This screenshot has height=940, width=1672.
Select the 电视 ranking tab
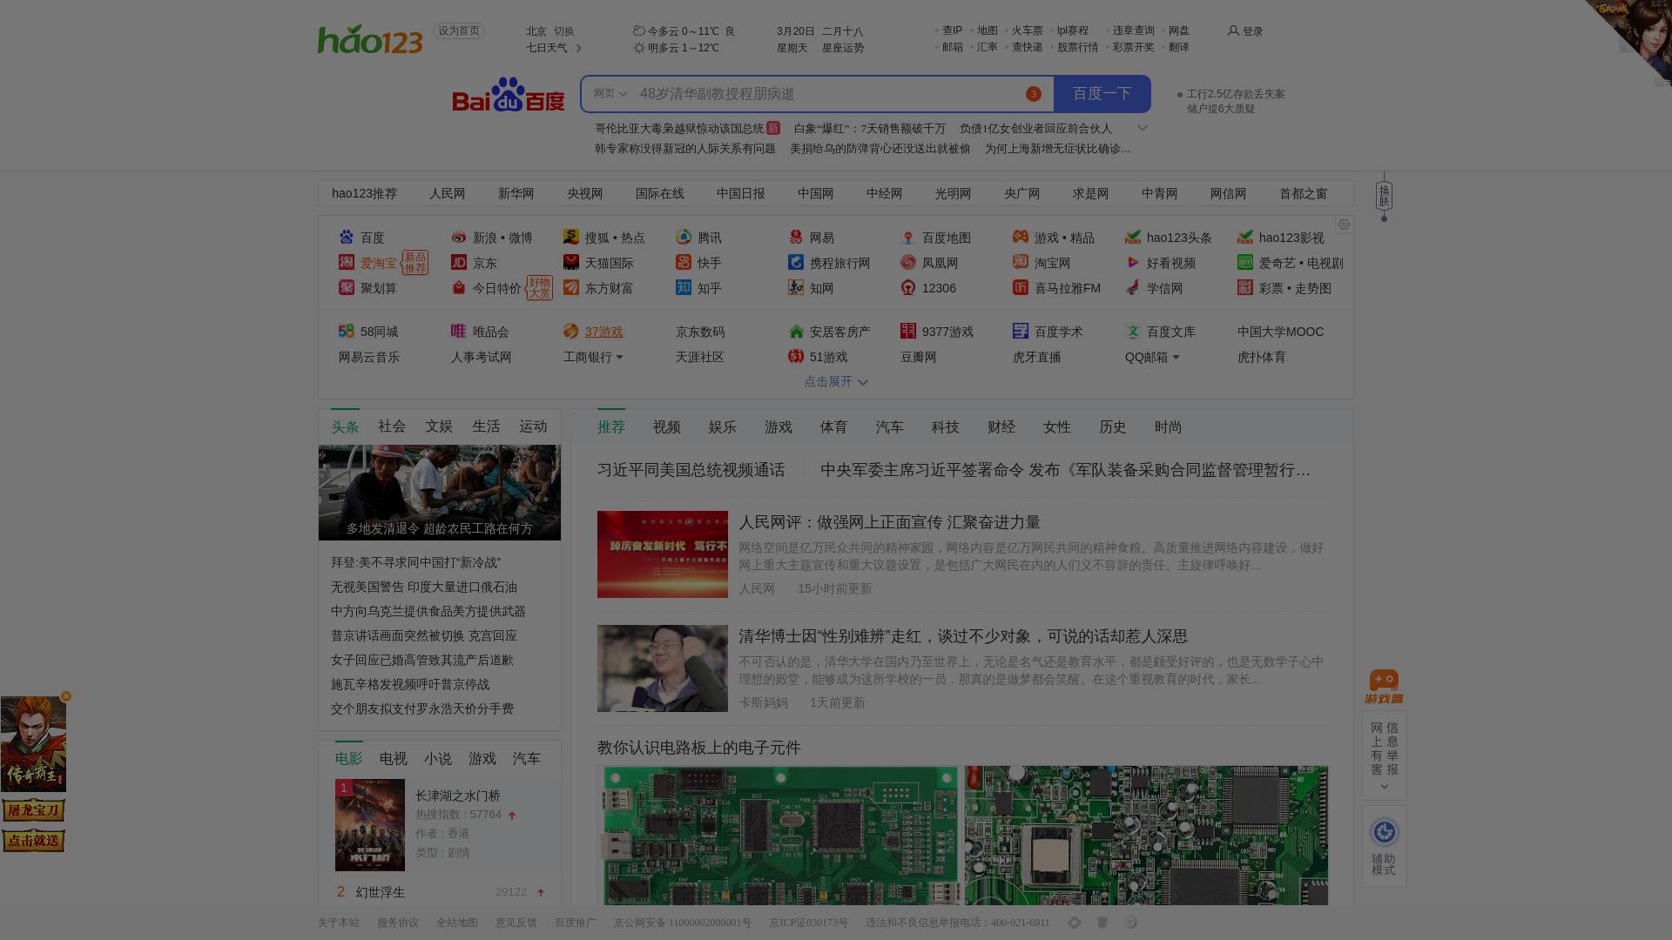(x=393, y=759)
